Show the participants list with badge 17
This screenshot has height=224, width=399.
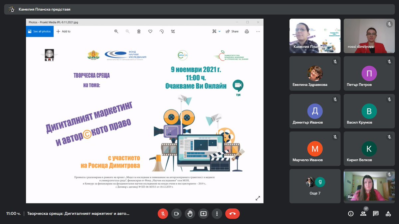coord(363,214)
